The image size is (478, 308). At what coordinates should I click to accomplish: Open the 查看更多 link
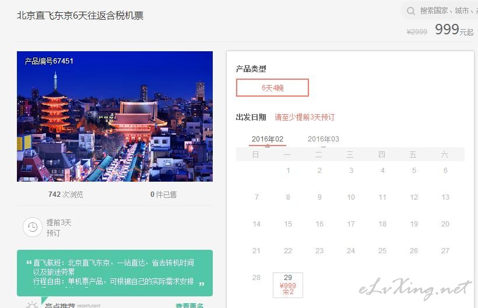pyautogui.click(x=189, y=305)
